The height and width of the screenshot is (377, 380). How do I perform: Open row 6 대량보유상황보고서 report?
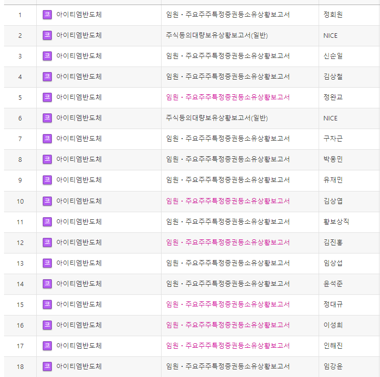click(217, 118)
